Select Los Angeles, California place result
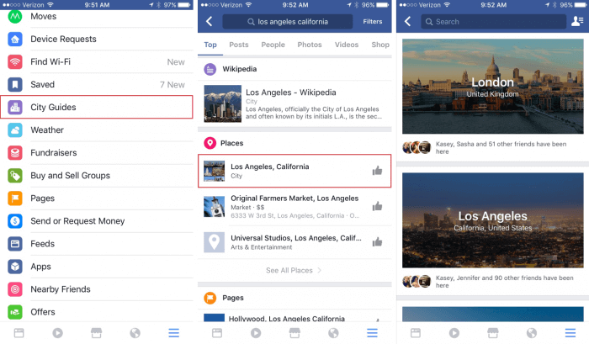The width and height of the screenshot is (589, 344). click(x=294, y=171)
